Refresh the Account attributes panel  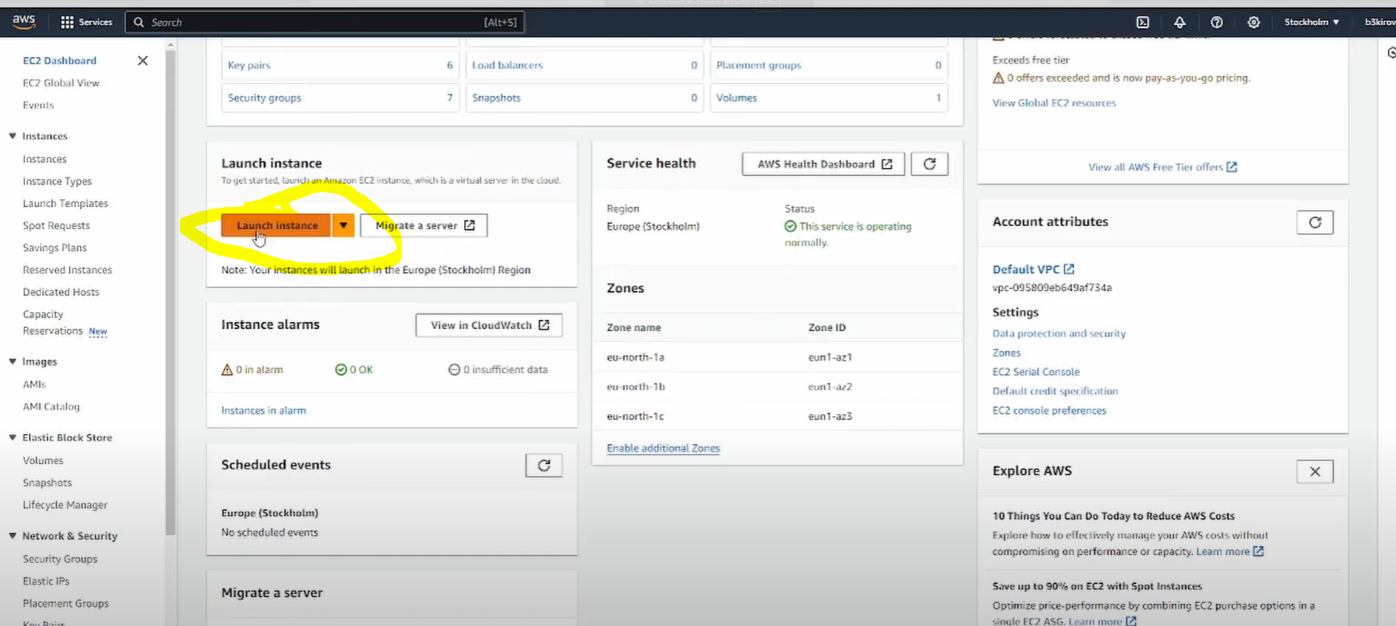(x=1315, y=222)
